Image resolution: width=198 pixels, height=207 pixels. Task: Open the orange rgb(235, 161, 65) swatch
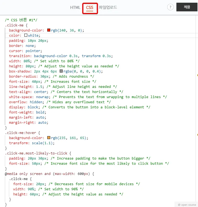pos(49,138)
